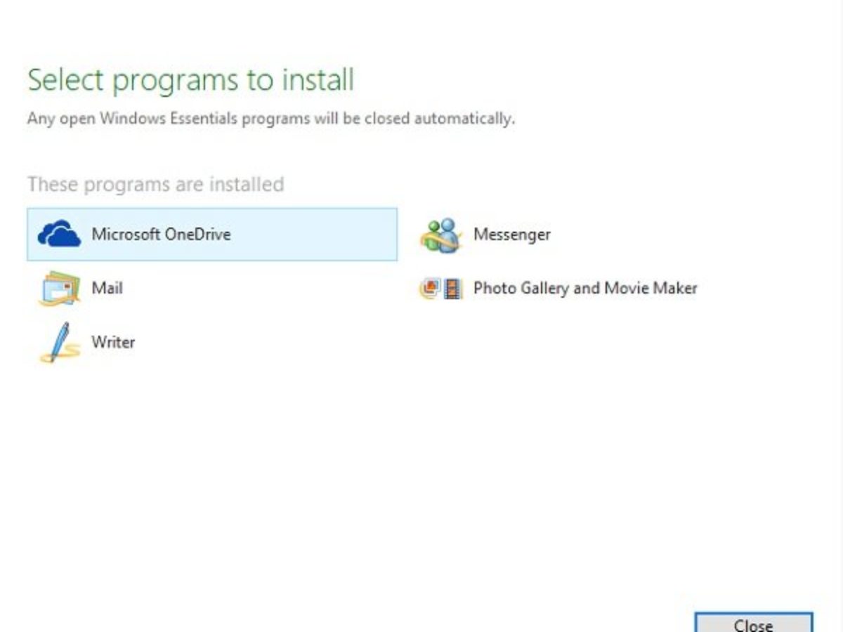This screenshot has height=632, width=843.
Task: Click the 'Any open Windows Essentials programs' notice
Action: coord(271,119)
